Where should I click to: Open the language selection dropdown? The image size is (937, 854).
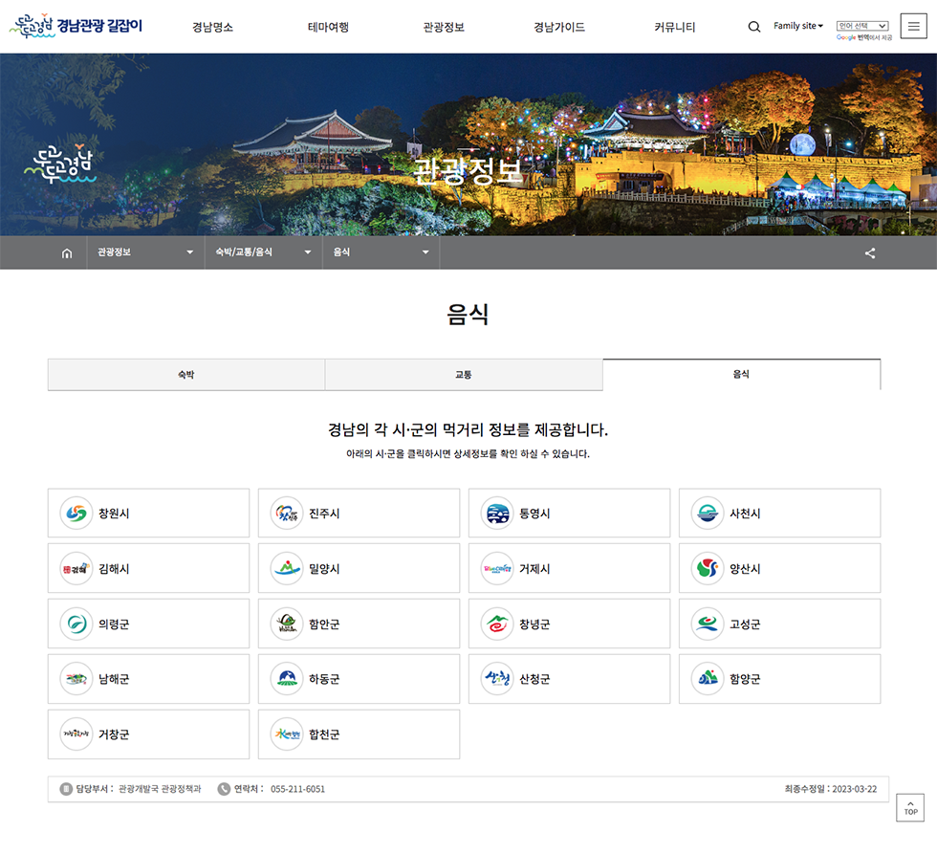coord(862,26)
